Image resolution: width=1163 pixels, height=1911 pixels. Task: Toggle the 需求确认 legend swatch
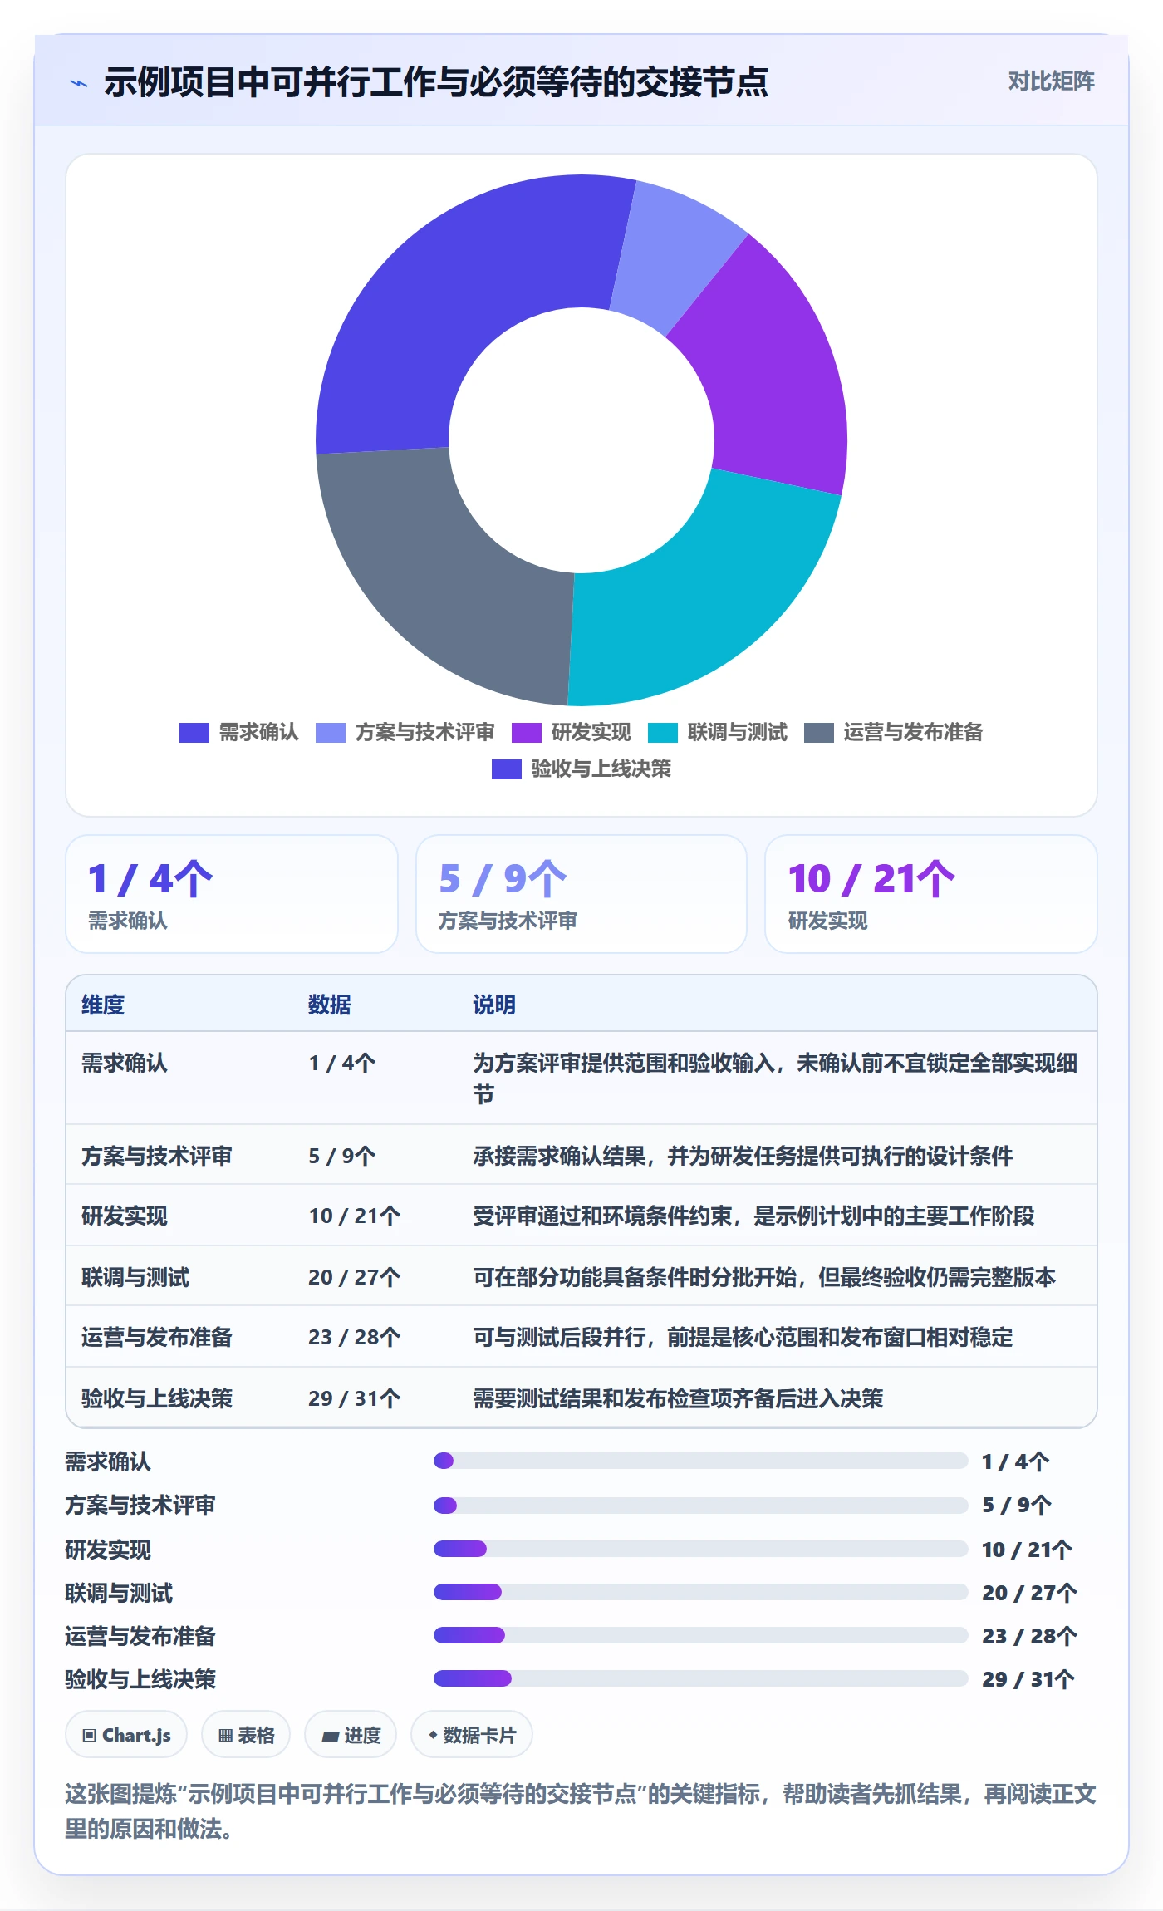(194, 732)
